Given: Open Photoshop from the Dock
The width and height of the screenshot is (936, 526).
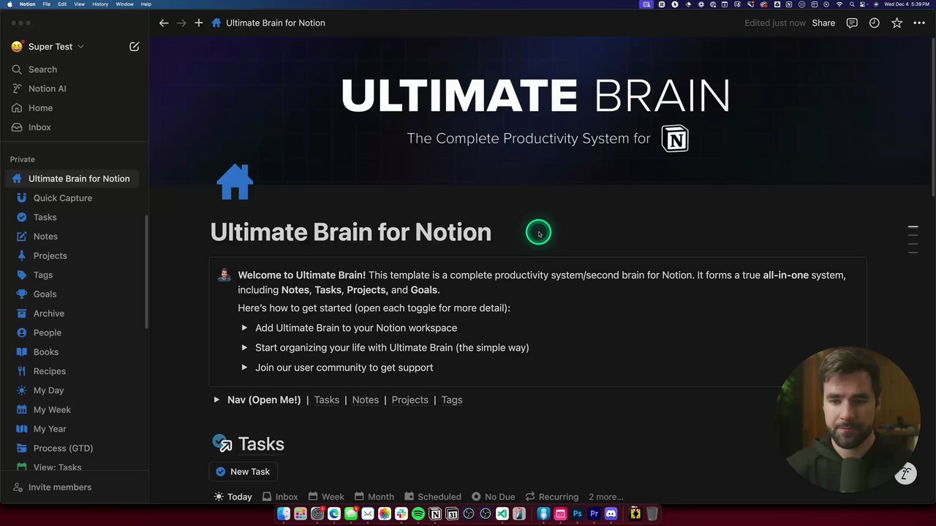Looking at the screenshot, I should [x=578, y=514].
